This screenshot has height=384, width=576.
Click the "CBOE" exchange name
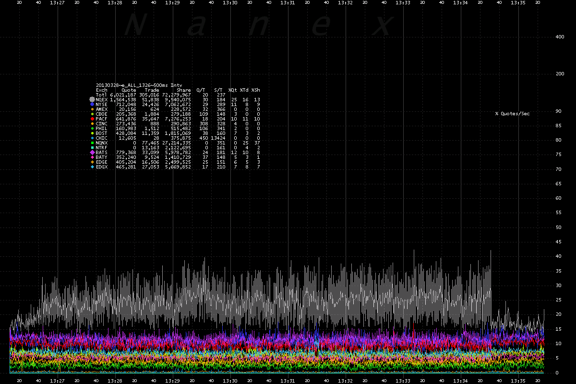pyautogui.click(x=102, y=114)
